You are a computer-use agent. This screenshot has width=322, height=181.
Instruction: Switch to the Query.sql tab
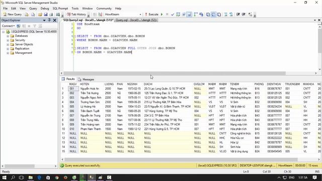[136, 20]
